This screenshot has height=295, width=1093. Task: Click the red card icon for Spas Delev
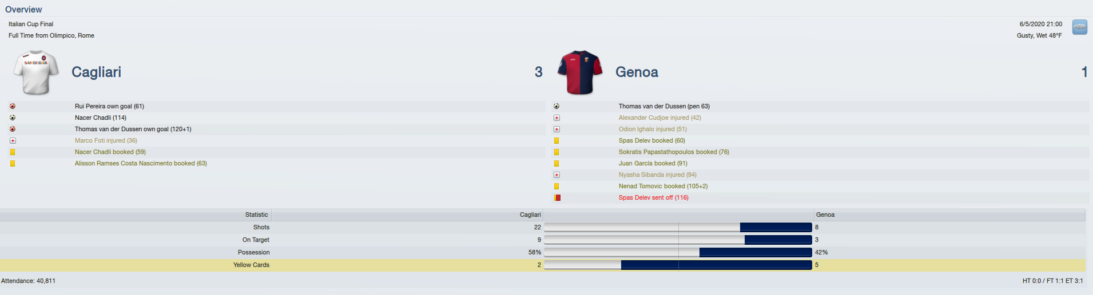(557, 197)
